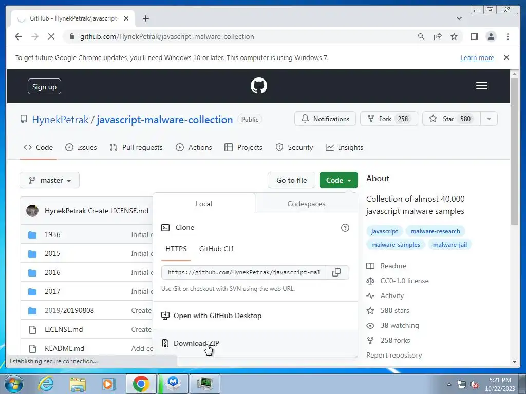Open Windows Explorer folder icon in taskbar
Viewport: 526px width, 394px height.
[x=78, y=384]
